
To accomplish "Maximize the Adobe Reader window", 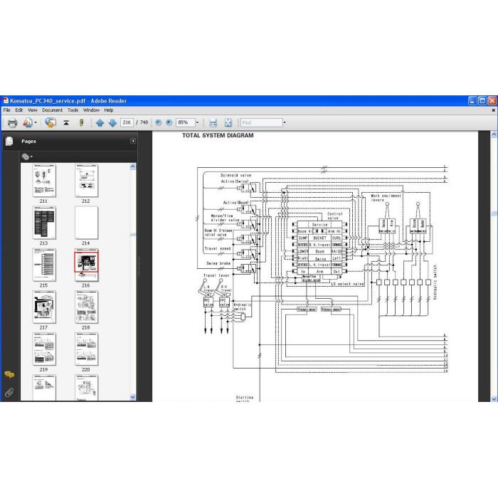I will coord(482,101).
